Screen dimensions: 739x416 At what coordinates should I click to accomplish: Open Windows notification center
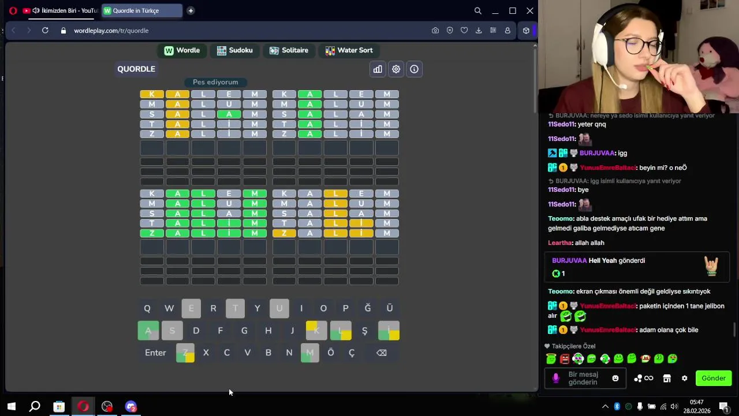pos(723,407)
